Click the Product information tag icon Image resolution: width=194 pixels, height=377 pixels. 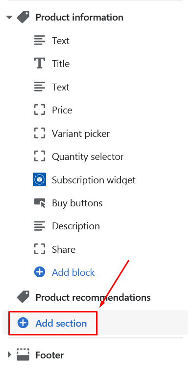(x=23, y=17)
